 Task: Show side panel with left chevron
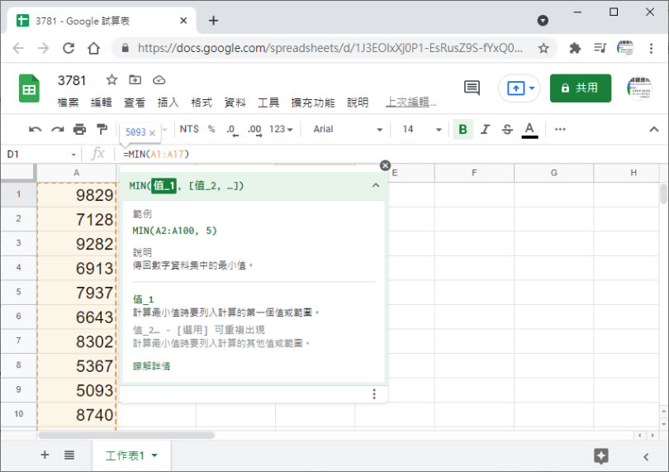click(646, 456)
